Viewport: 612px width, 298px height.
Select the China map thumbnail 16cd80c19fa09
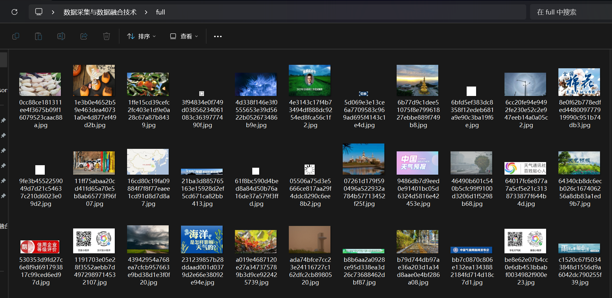[x=148, y=162]
